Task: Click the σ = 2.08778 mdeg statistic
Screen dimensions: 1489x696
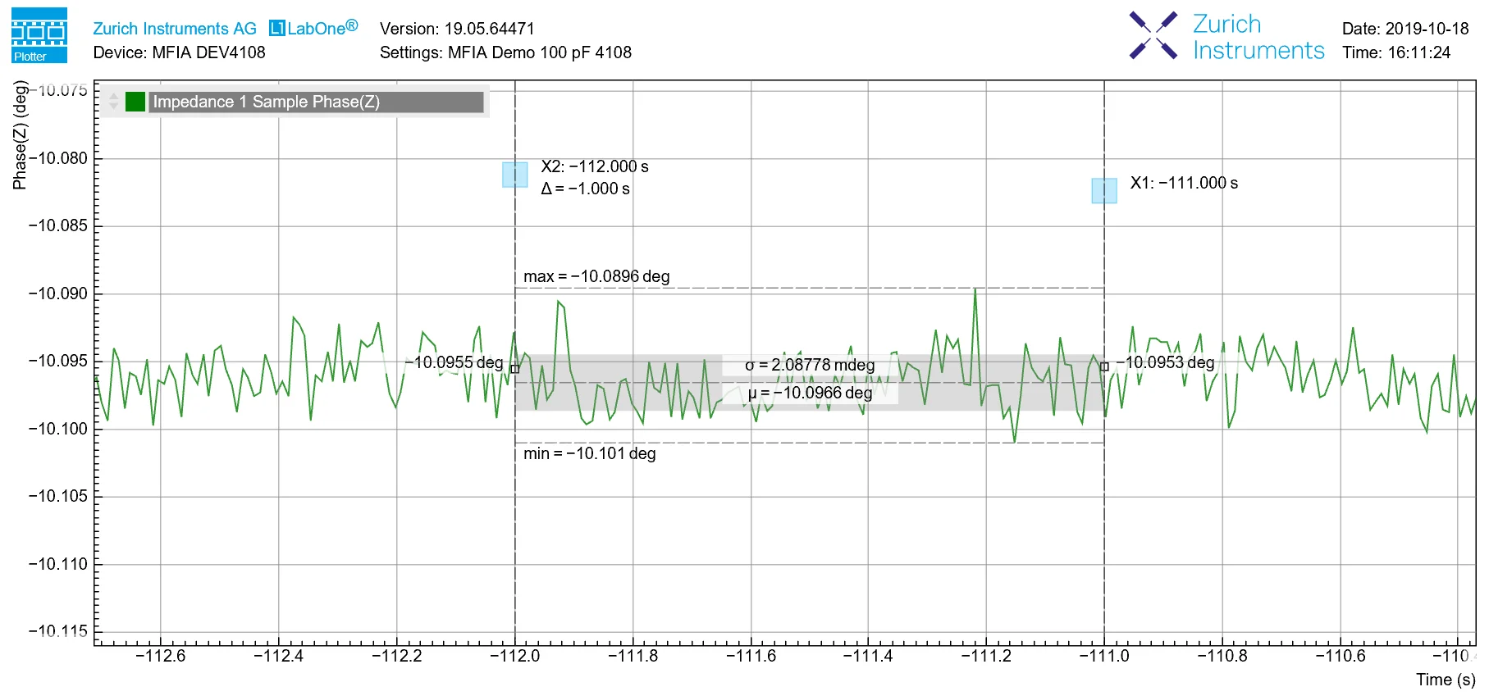Action: 810,365
